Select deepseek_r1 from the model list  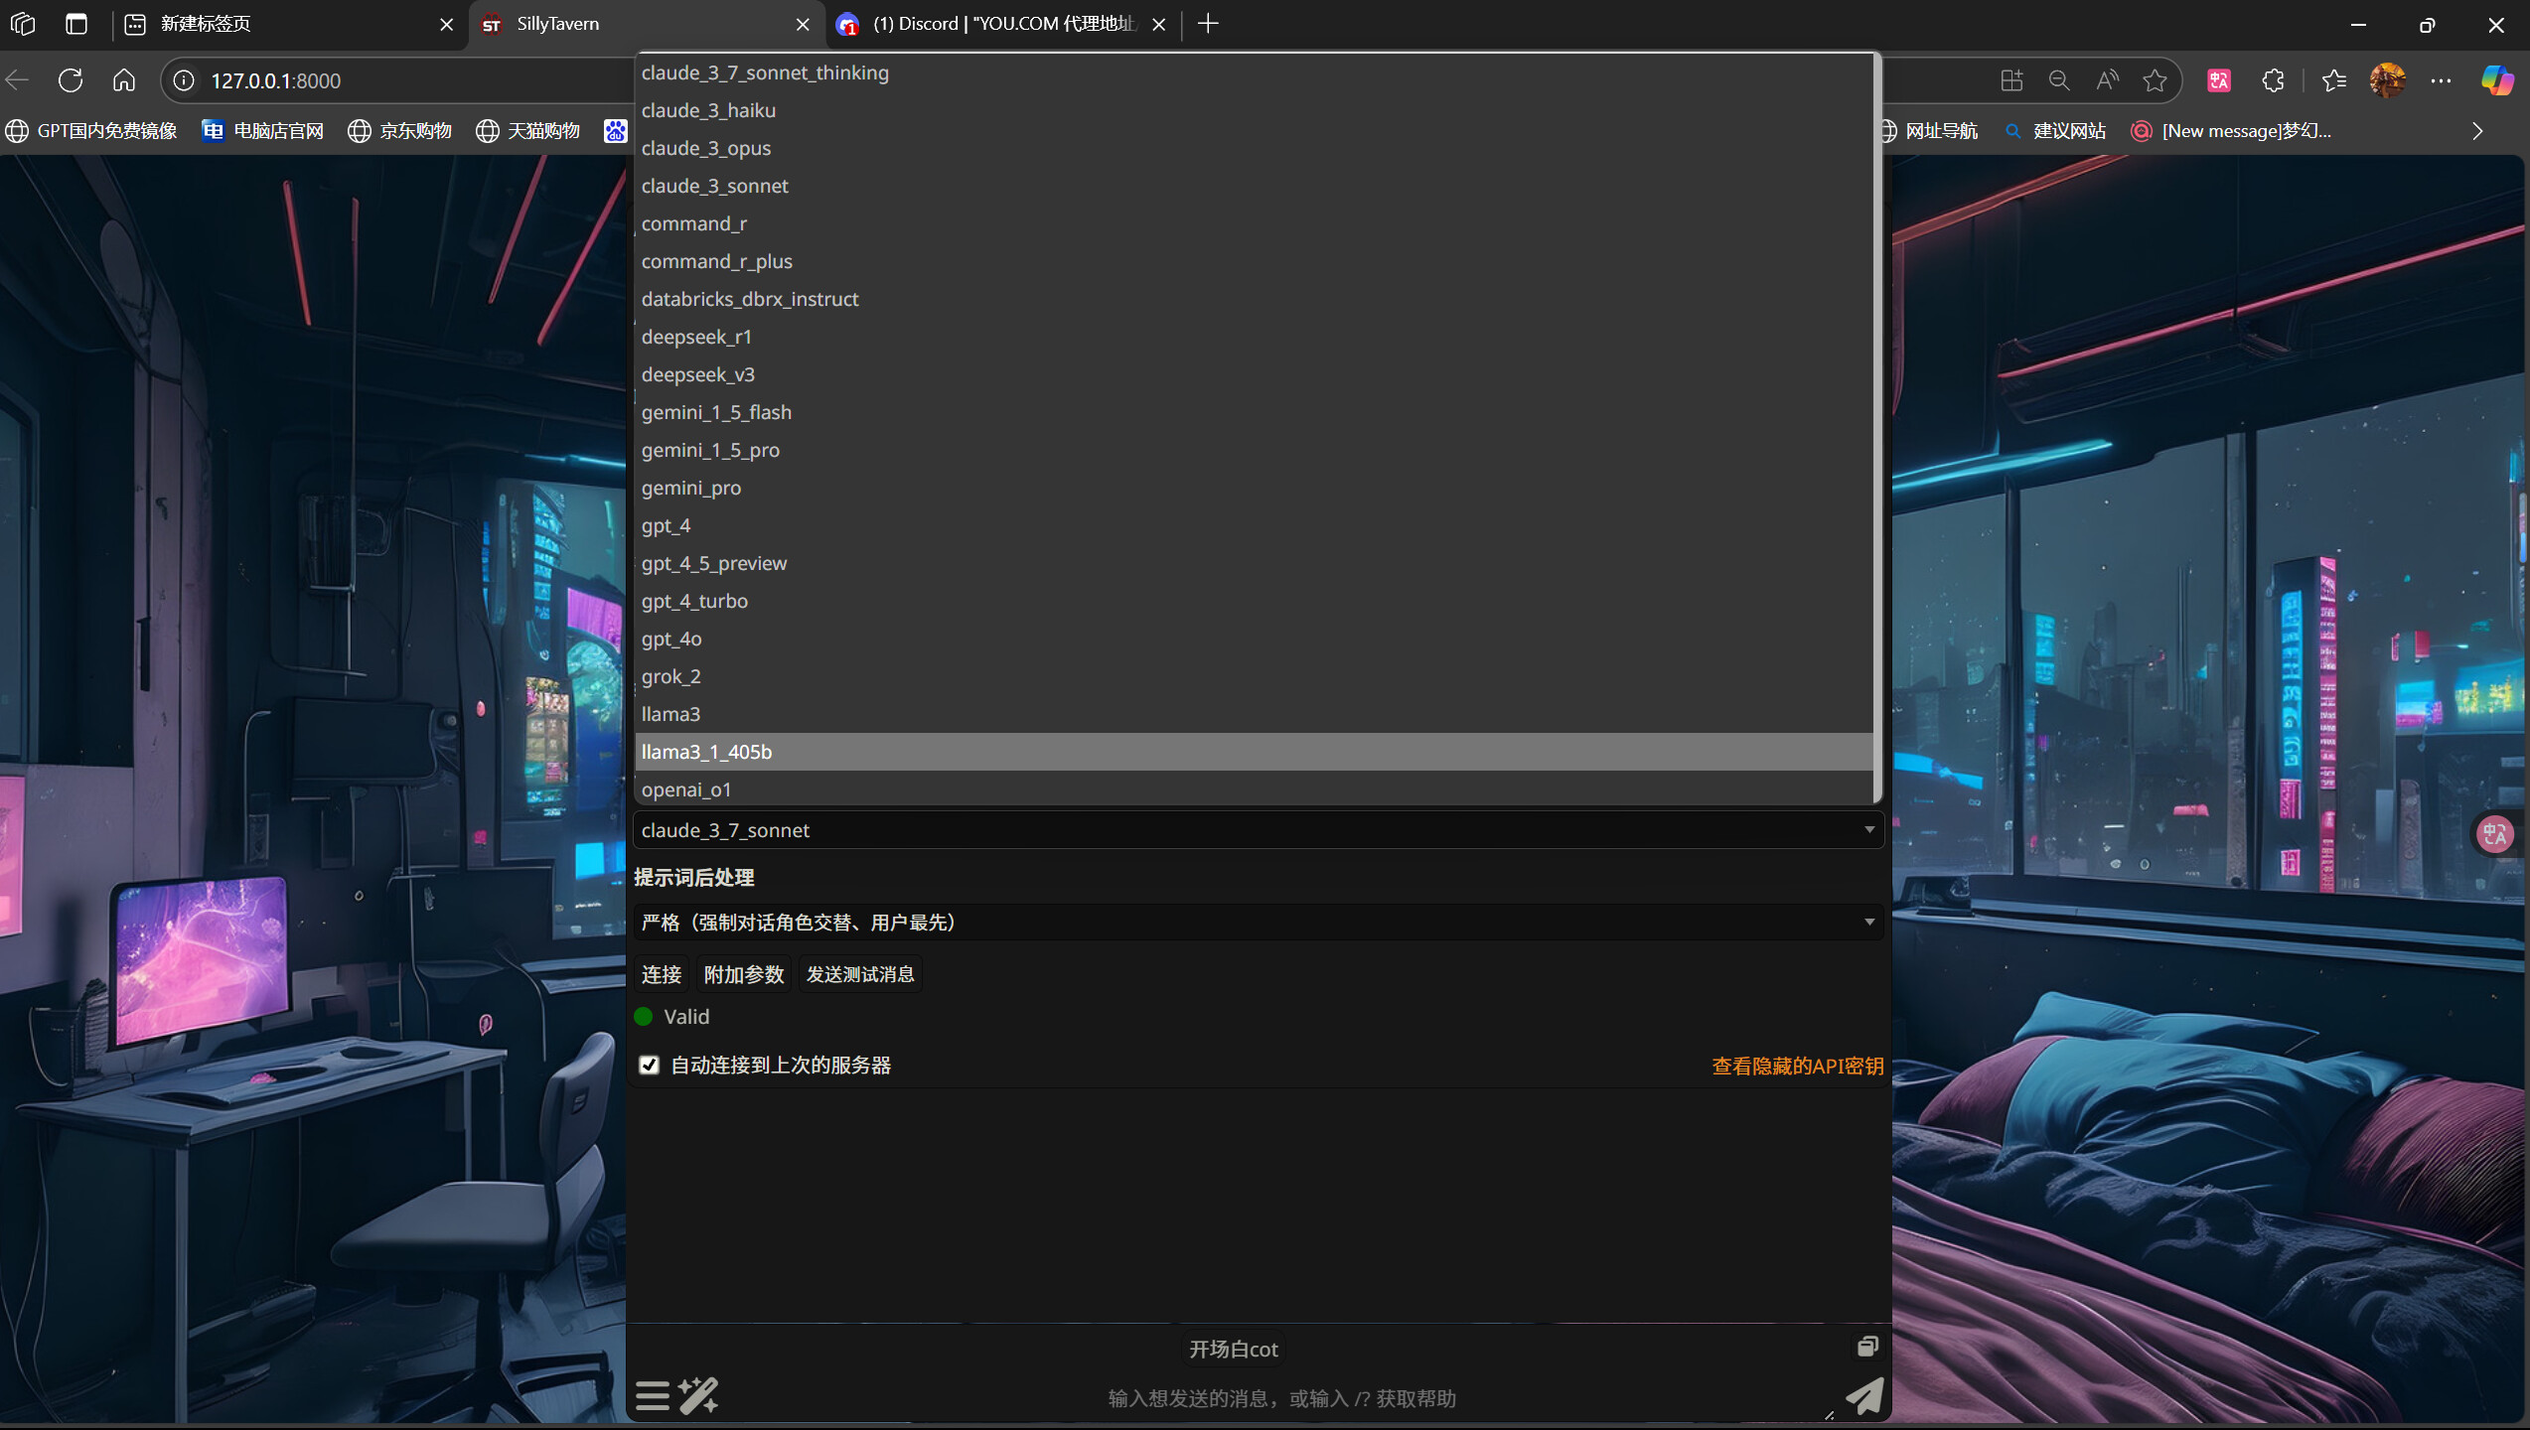click(696, 337)
